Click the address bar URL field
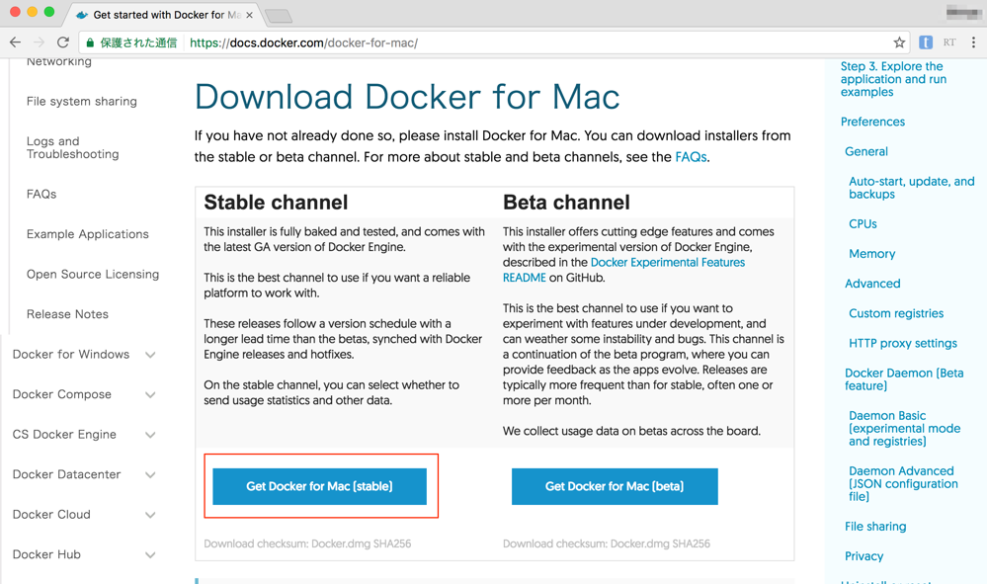 click(x=494, y=42)
